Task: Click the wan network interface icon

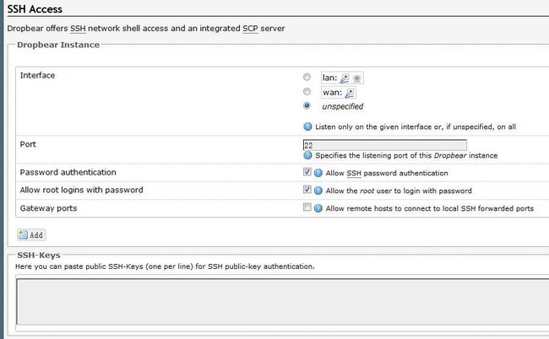Action: pos(350,93)
